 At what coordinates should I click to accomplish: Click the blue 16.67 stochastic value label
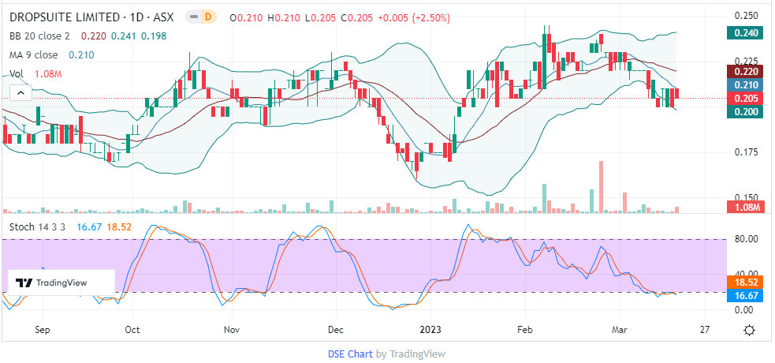(x=746, y=294)
